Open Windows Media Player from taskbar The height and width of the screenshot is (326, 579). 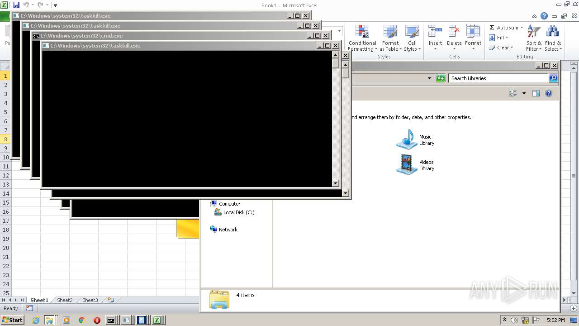point(66,320)
